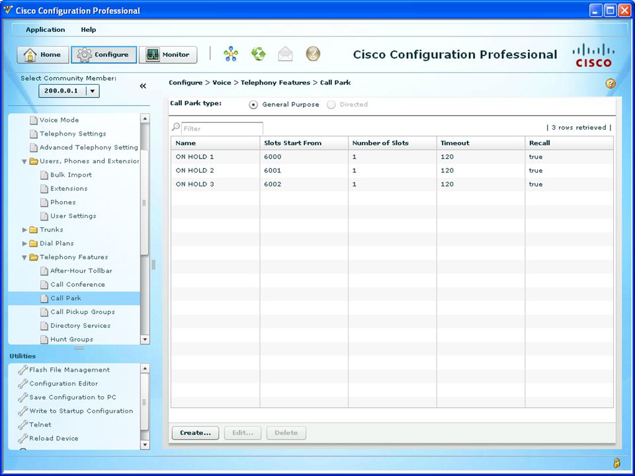Image resolution: width=635 pixels, height=476 pixels.
Task: Click the filter magnifier icon
Action: point(175,127)
